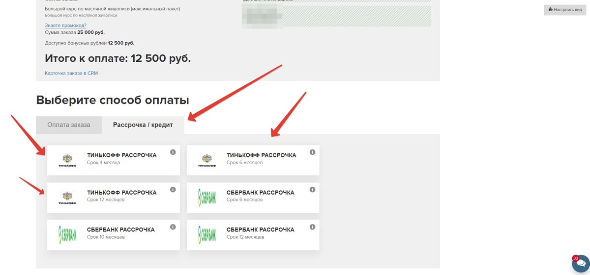
Task: Click Tinkoff logo on 4-month card
Action: pyautogui.click(x=67, y=160)
